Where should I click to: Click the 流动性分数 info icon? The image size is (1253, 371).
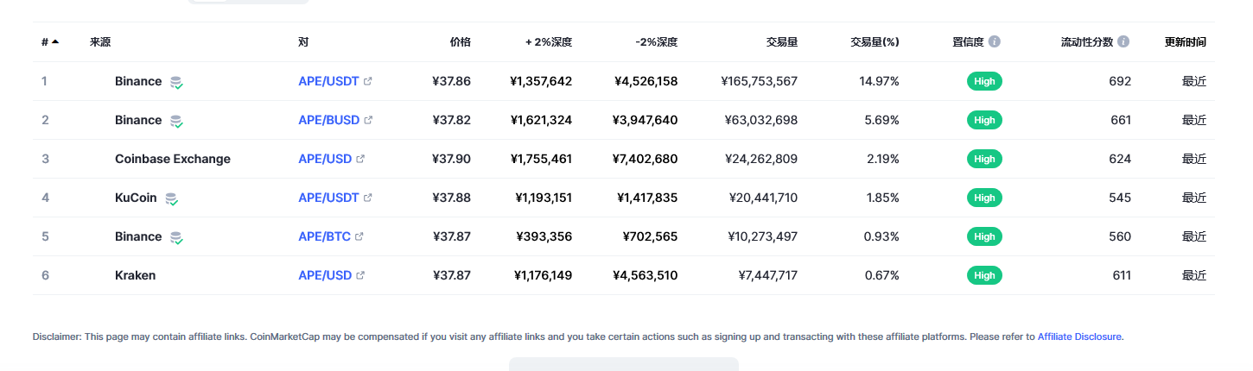(x=1123, y=41)
